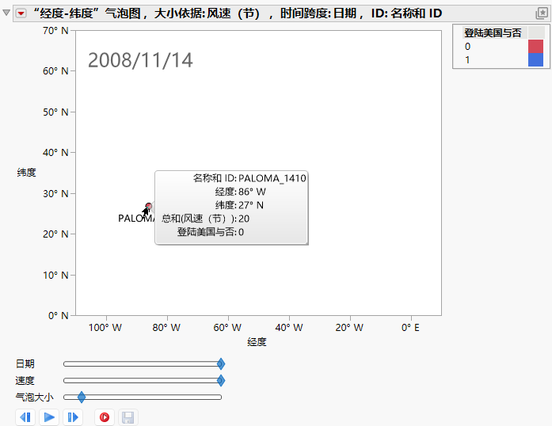Click the PALOMA bubble text label
This screenshot has height=426, width=552.
[x=136, y=219]
